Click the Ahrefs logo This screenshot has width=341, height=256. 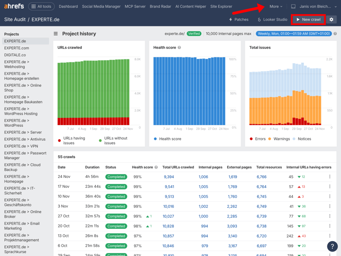point(14,6)
